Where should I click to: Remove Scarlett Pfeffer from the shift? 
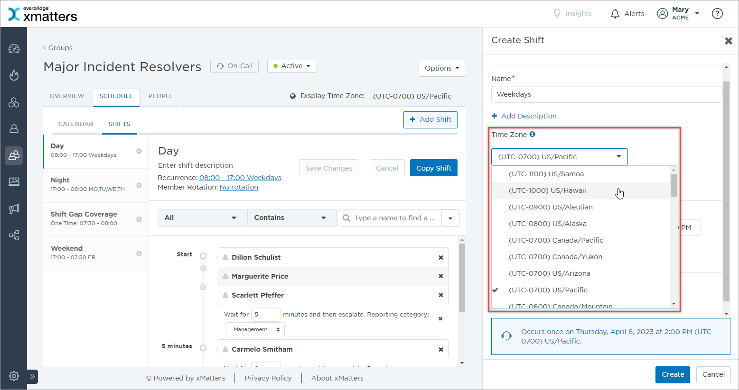[x=441, y=295]
